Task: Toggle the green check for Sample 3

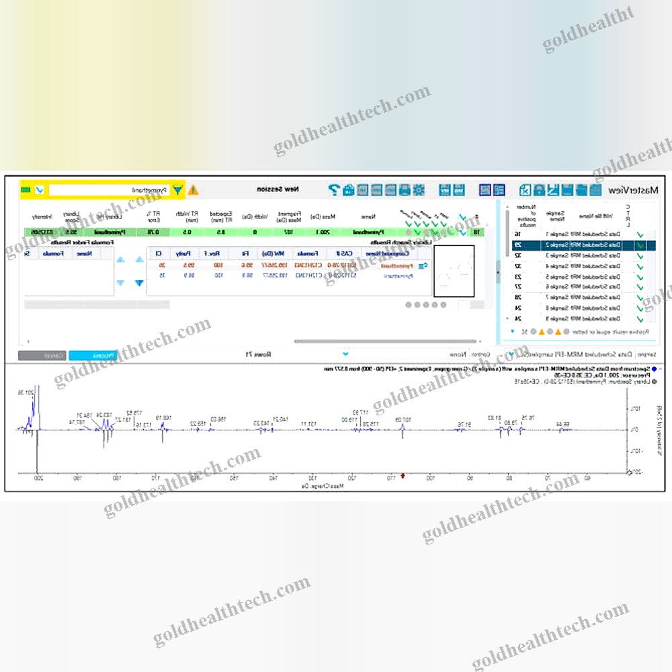Action: coord(640,256)
